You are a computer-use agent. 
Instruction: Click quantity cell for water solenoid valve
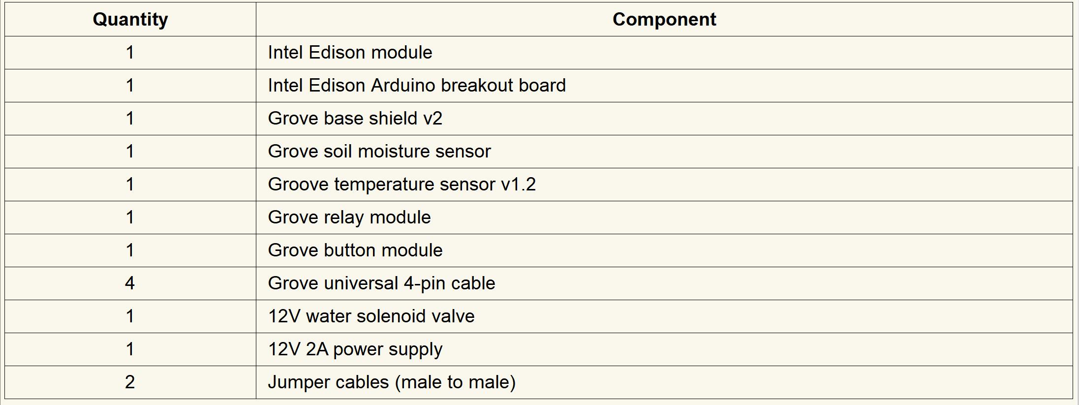coord(130,316)
